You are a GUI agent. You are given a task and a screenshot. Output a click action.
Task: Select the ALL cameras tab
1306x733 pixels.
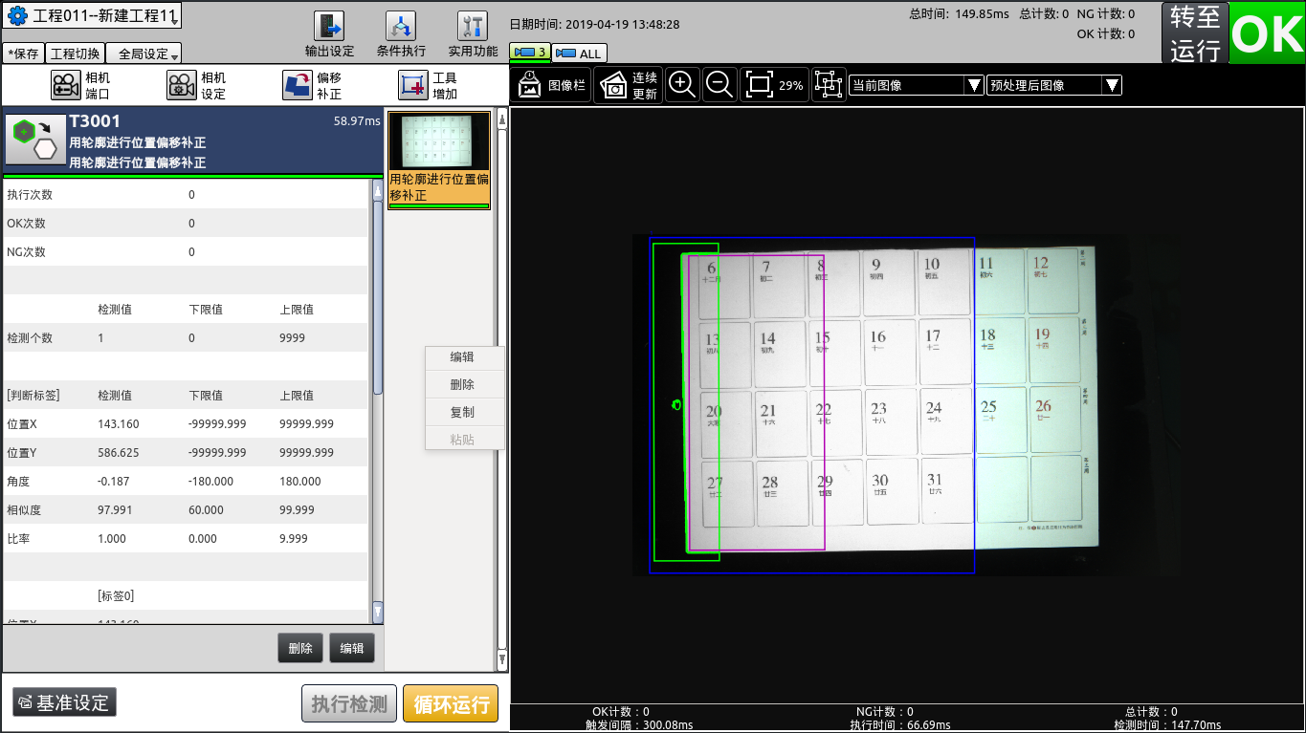point(579,53)
